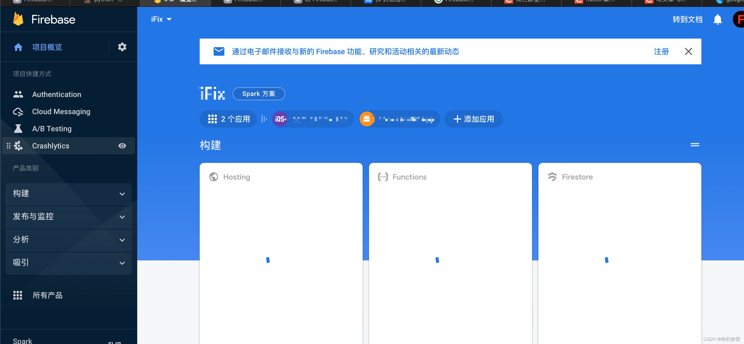Open the iFix project dropdown
The width and height of the screenshot is (744, 344).
[161, 19]
